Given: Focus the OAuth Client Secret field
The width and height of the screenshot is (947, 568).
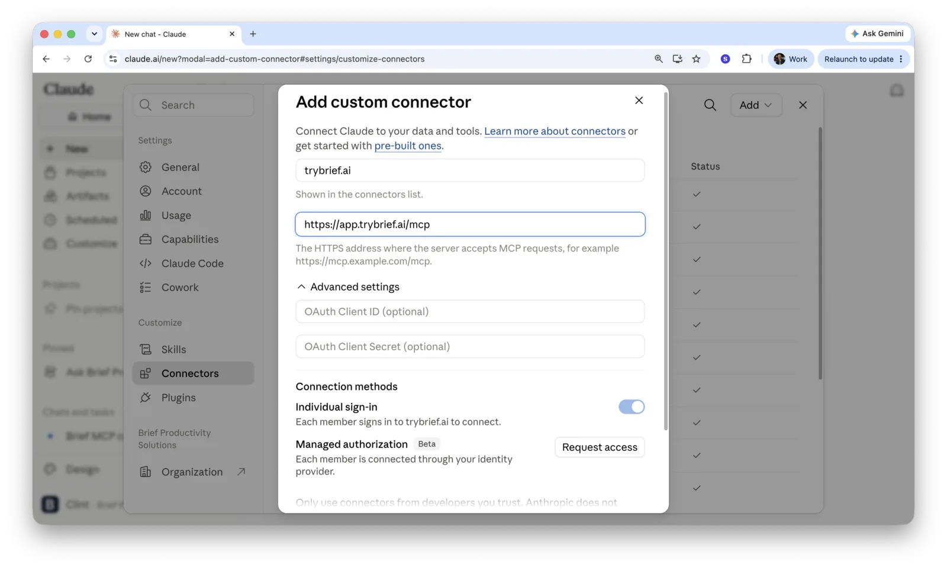Looking at the screenshot, I should [x=470, y=346].
